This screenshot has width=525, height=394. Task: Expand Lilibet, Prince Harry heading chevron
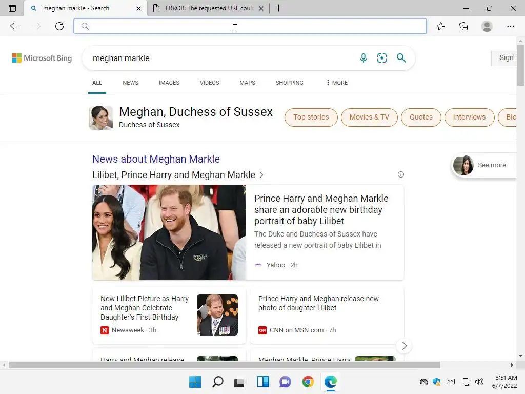coord(261,175)
